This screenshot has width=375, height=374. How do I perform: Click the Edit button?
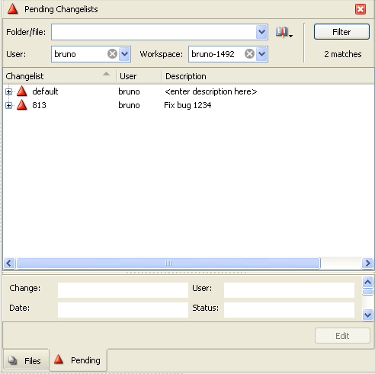tap(342, 336)
